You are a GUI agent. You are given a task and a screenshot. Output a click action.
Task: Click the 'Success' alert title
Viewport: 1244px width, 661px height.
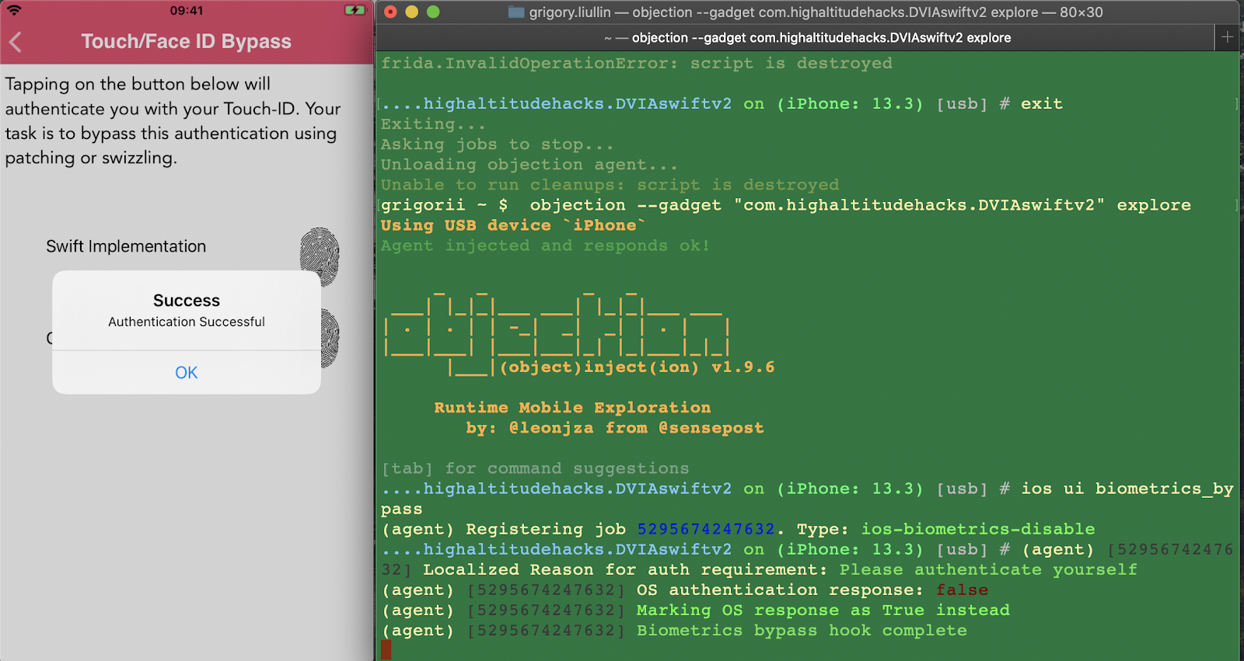(x=187, y=301)
